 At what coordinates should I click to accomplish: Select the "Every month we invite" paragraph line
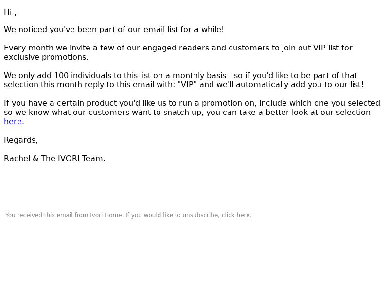(x=178, y=48)
